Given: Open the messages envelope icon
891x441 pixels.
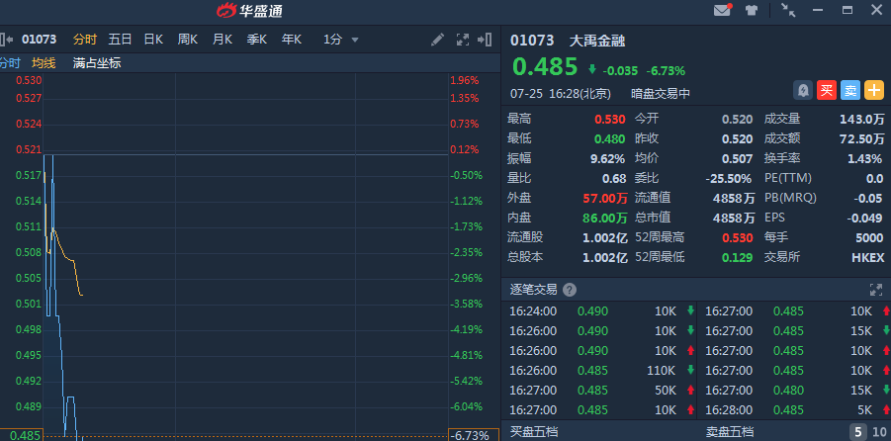Looking at the screenshot, I should click(x=722, y=11).
